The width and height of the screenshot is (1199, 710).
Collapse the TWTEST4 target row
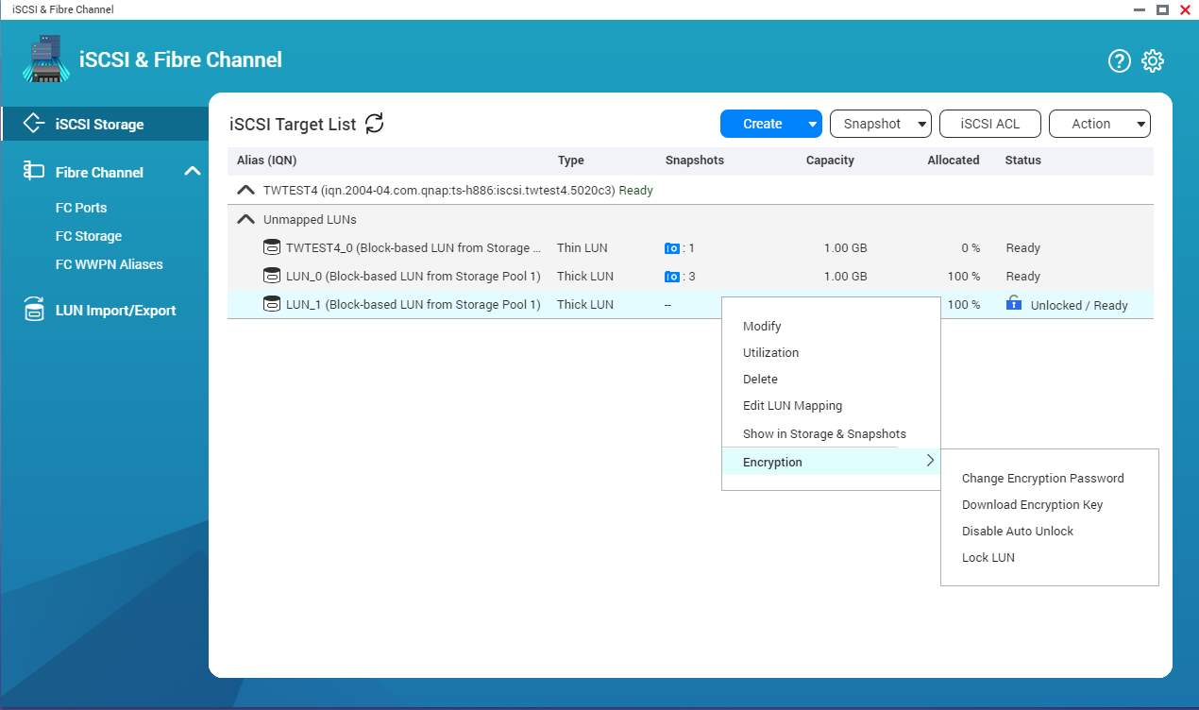point(245,190)
